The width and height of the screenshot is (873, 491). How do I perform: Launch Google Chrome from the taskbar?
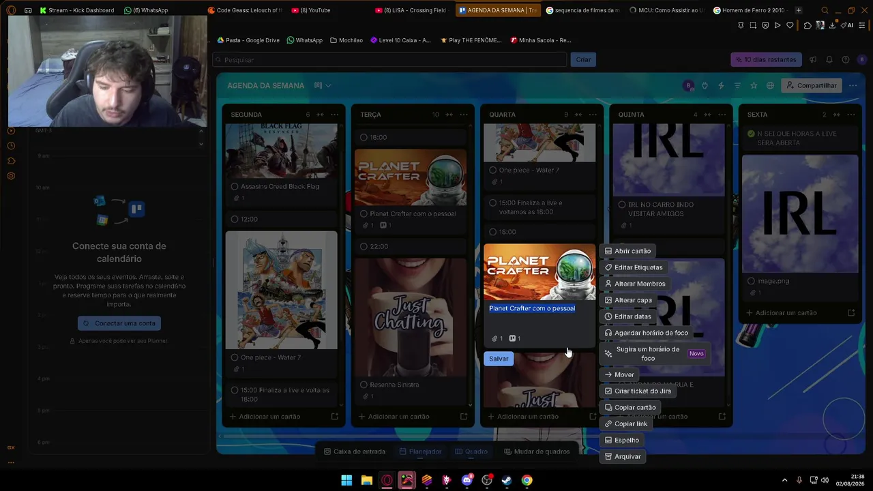click(x=527, y=480)
